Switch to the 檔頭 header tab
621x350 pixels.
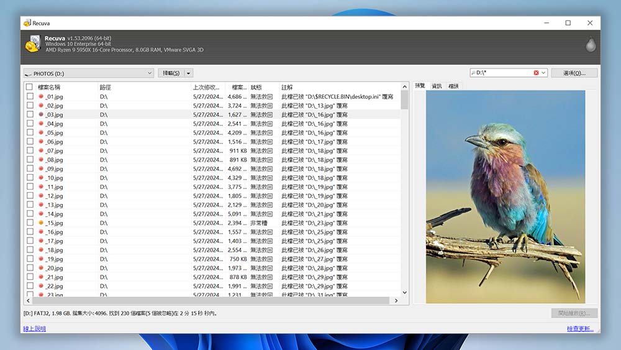(453, 86)
